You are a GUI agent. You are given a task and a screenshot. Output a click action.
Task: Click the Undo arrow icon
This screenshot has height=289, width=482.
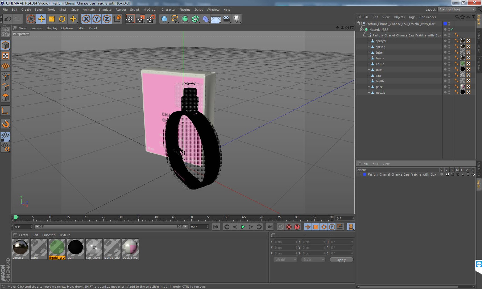(x=8, y=19)
